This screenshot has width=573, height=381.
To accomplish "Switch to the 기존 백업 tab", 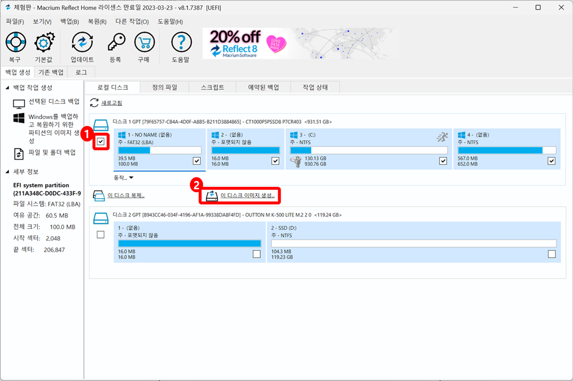I will (51, 72).
